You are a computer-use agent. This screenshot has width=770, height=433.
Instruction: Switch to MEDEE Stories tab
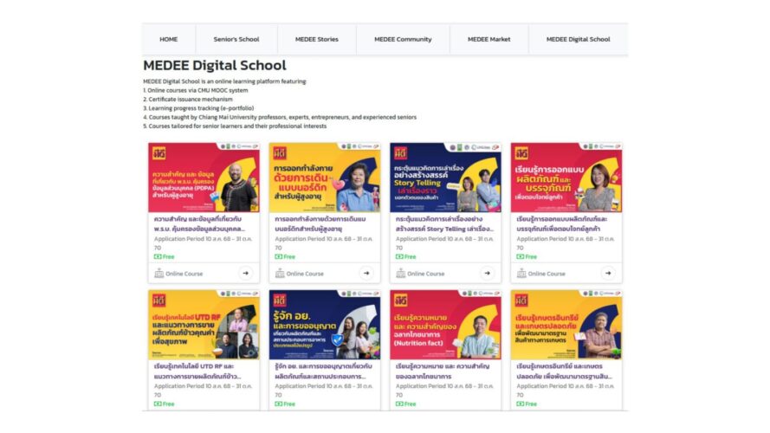317,39
